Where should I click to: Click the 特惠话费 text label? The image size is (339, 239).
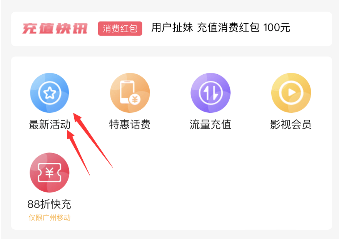130,124
